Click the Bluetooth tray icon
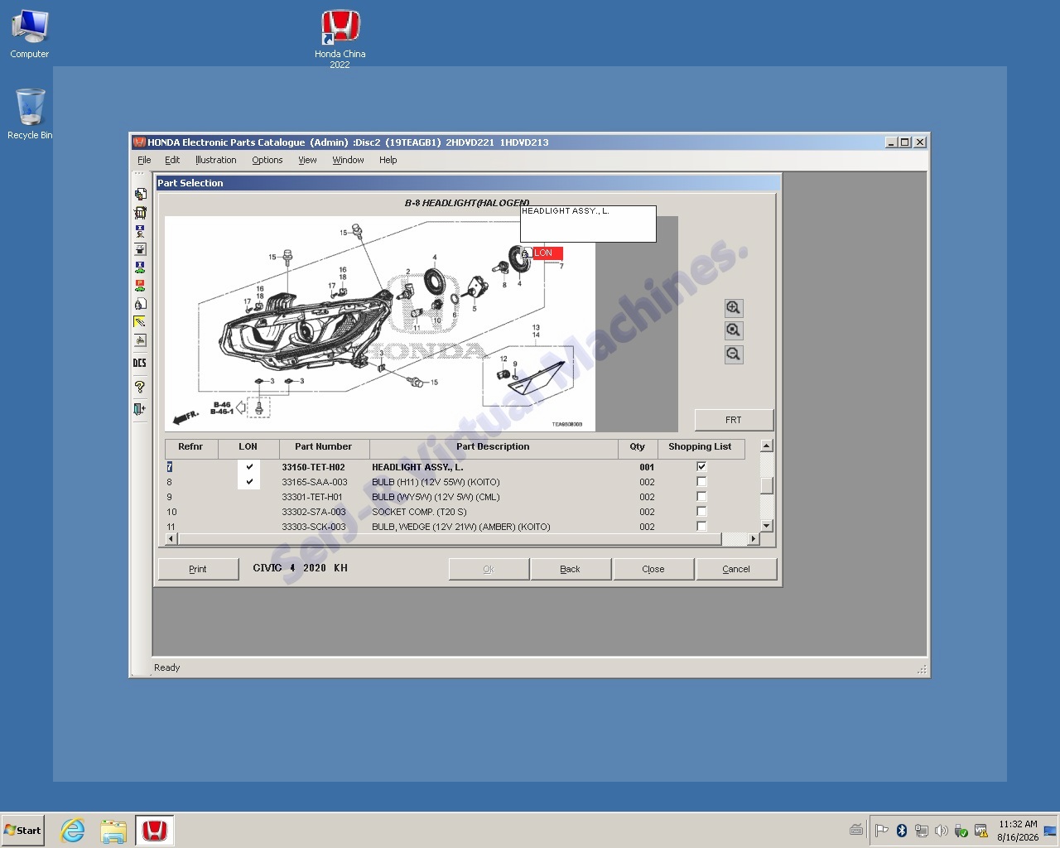 902,831
